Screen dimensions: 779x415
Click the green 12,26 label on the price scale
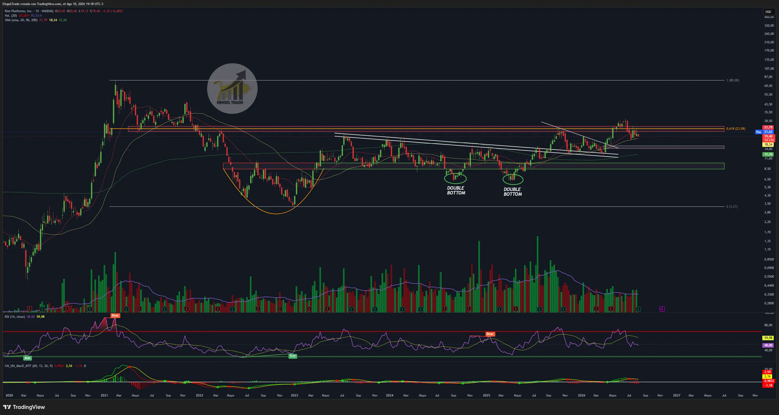[768, 154]
